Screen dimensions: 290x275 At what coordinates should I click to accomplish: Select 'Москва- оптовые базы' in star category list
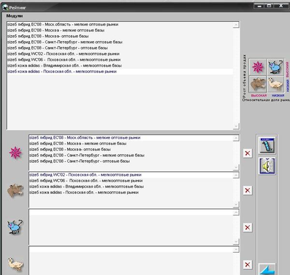131,149
